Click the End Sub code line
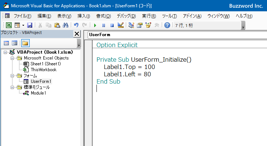The image size is (267, 146). tap(108, 81)
